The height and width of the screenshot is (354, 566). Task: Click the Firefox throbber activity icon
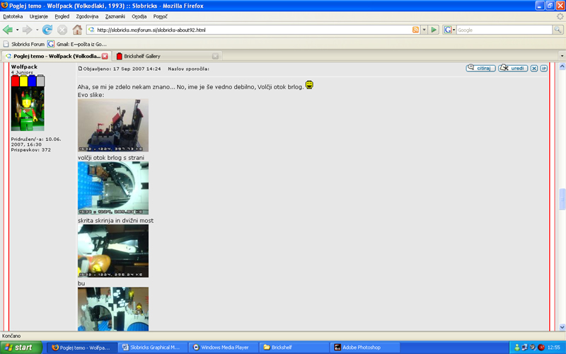pos(560,16)
